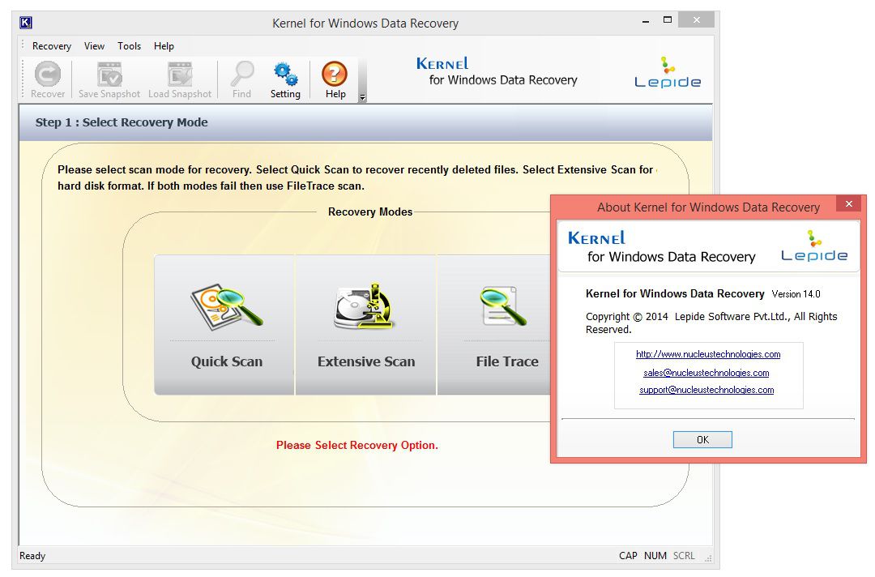Click the Save Snapshot toolbar icon
The image size is (875, 577).
pyautogui.click(x=109, y=79)
